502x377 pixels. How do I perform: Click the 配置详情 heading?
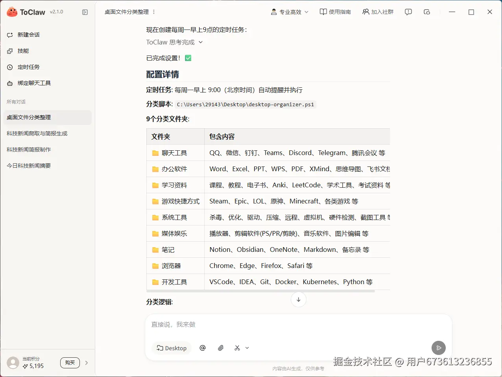tap(162, 74)
